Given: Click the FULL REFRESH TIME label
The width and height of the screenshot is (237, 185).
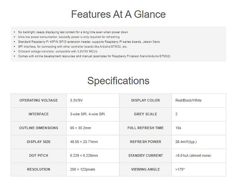Looking at the screenshot, I should (x=146, y=128).
